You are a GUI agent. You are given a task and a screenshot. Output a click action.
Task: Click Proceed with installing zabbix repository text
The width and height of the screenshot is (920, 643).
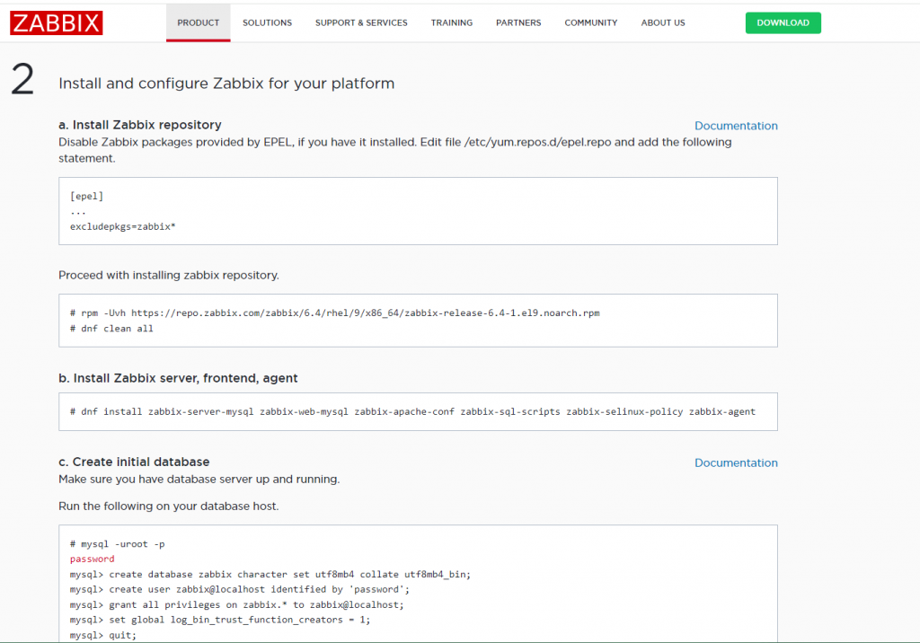point(168,275)
